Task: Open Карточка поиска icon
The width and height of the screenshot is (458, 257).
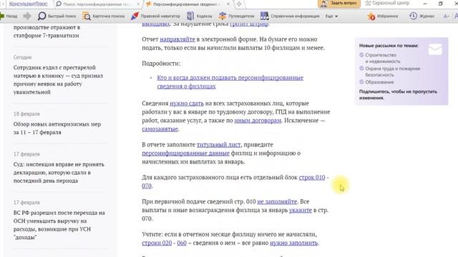Action: coord(86,16)
